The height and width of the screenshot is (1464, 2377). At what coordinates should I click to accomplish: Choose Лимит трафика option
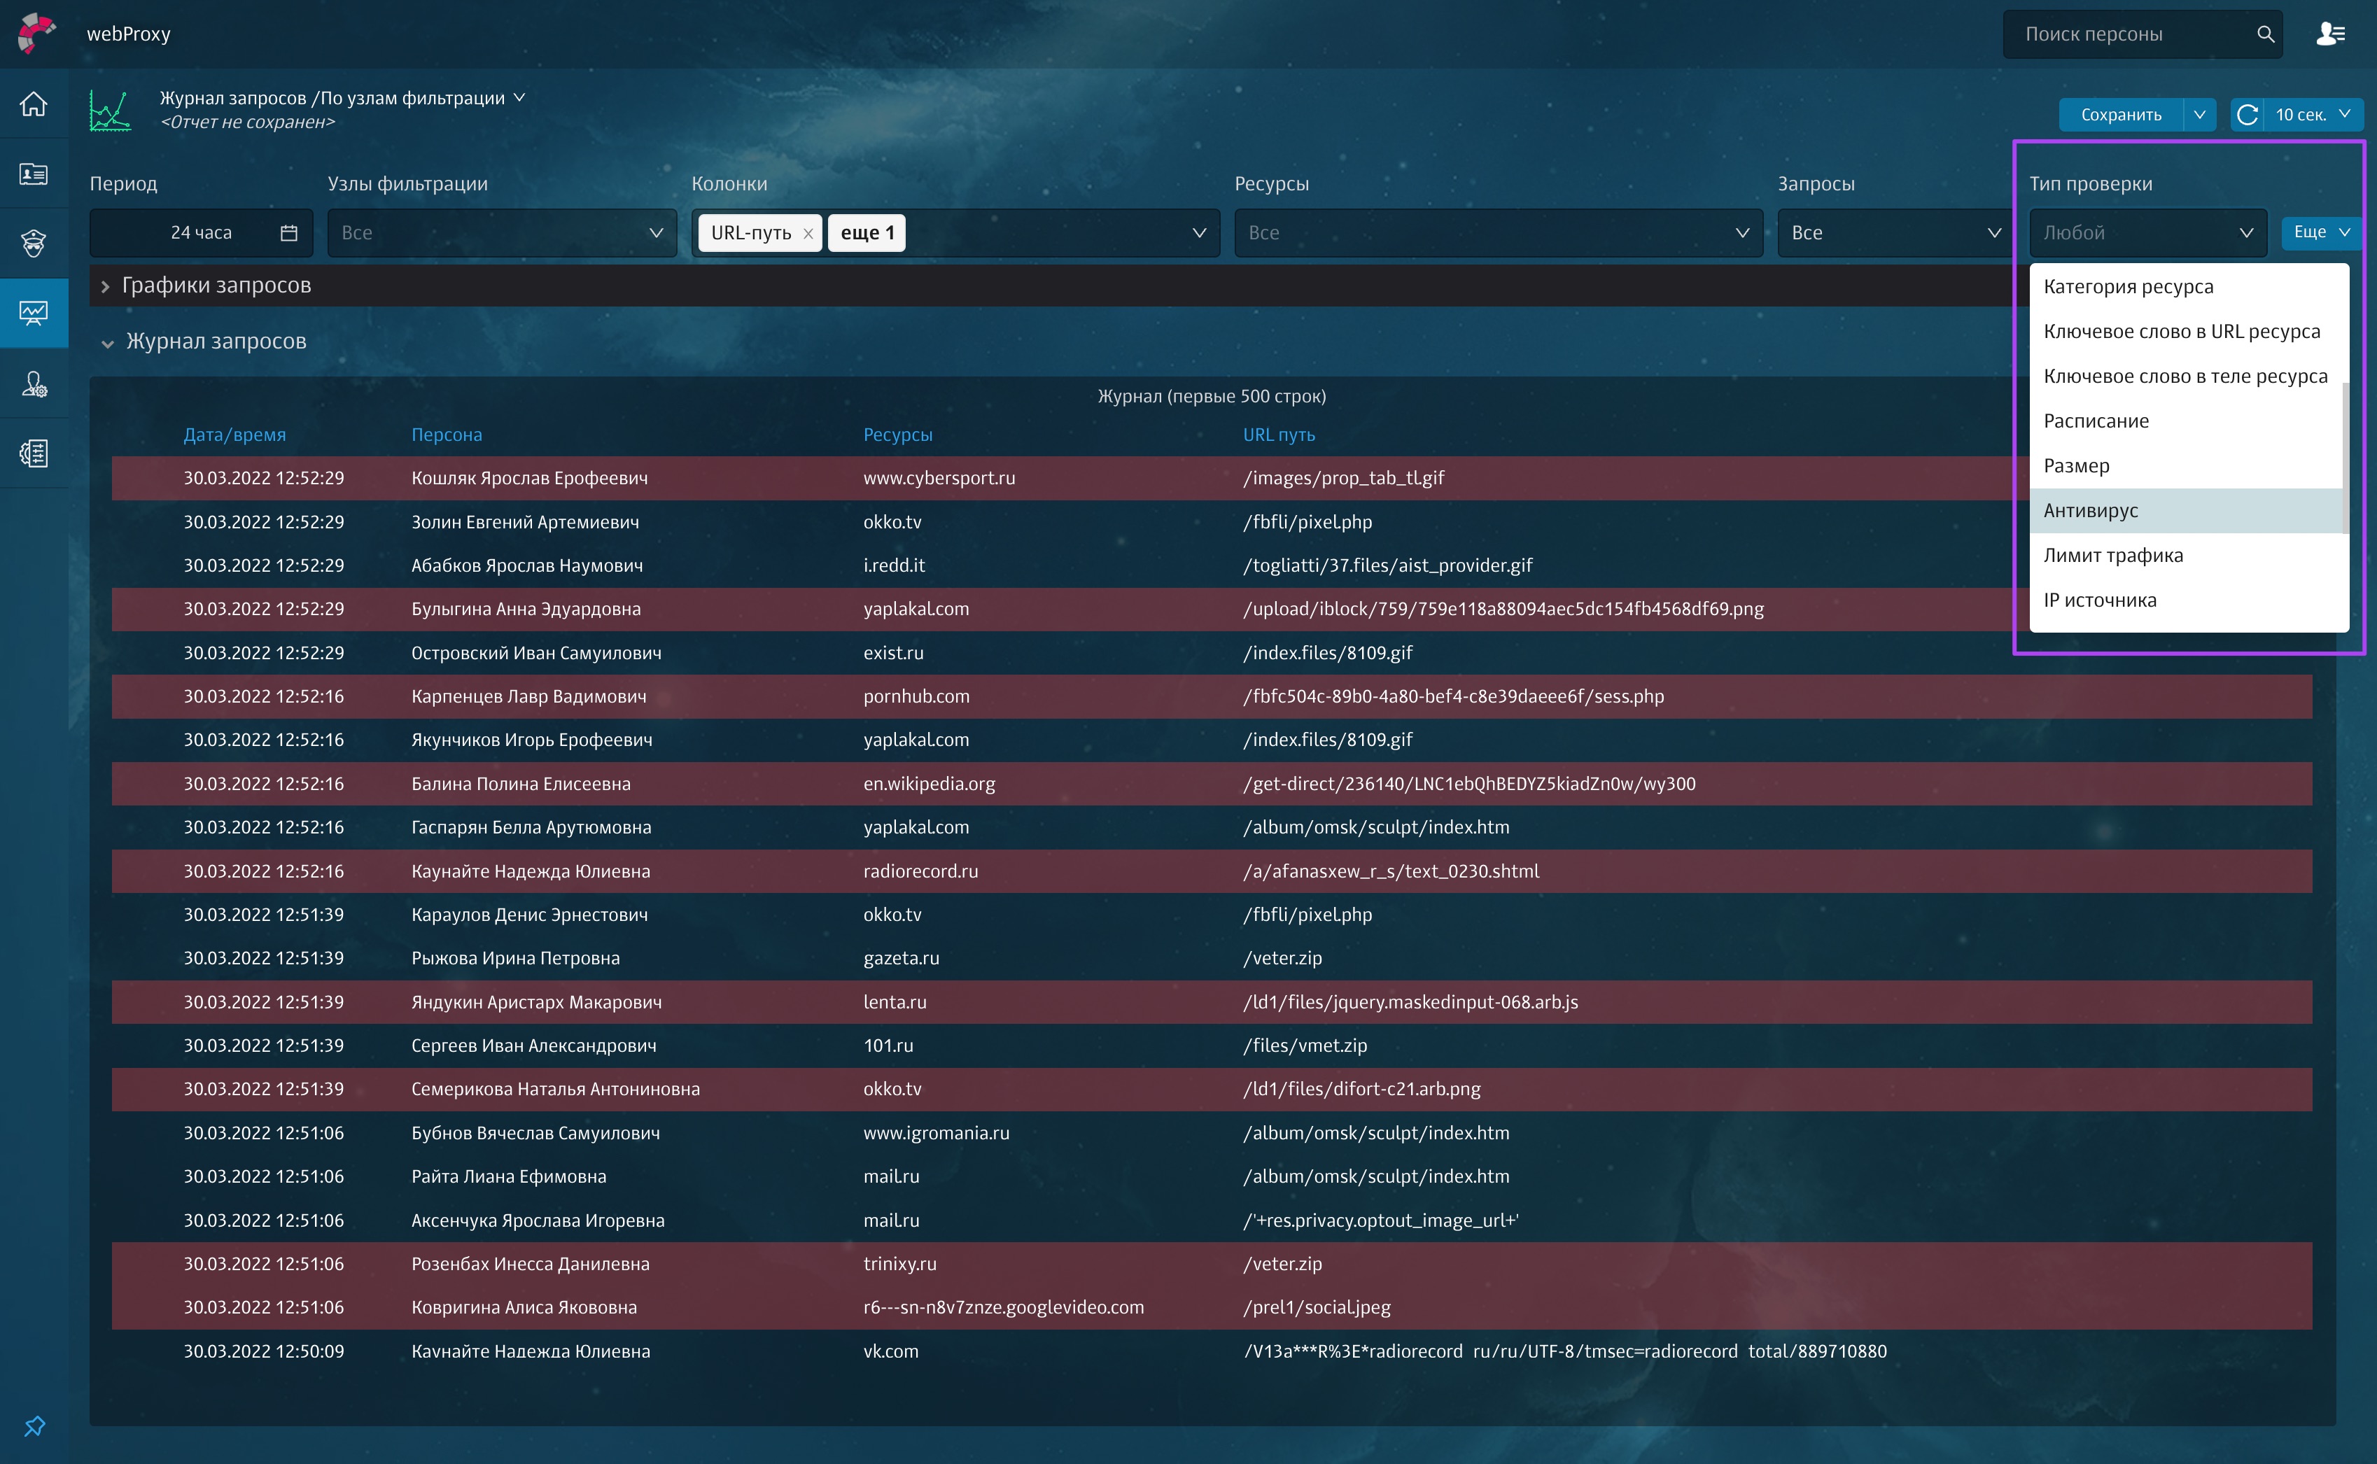point(2112,555)
